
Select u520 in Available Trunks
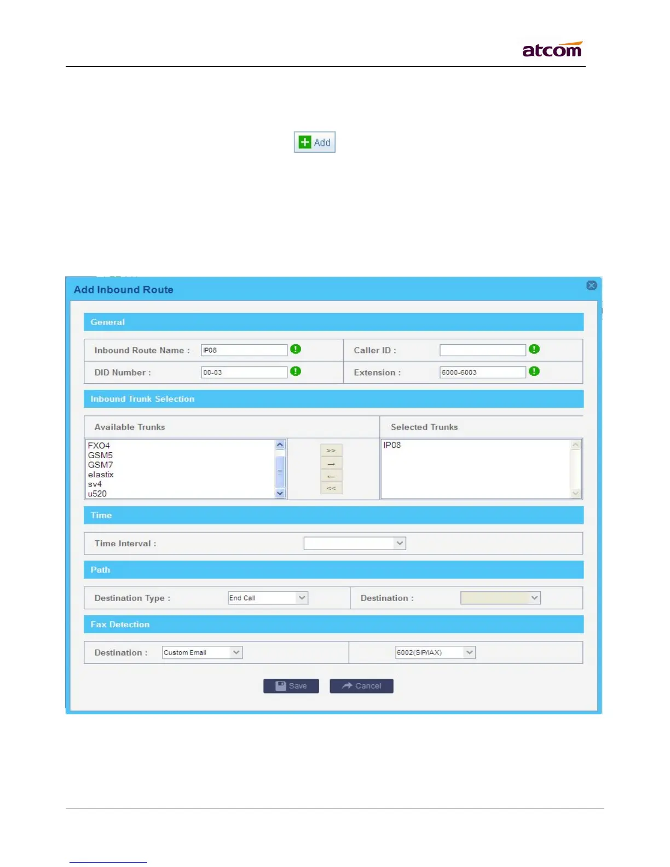point(97,494)
